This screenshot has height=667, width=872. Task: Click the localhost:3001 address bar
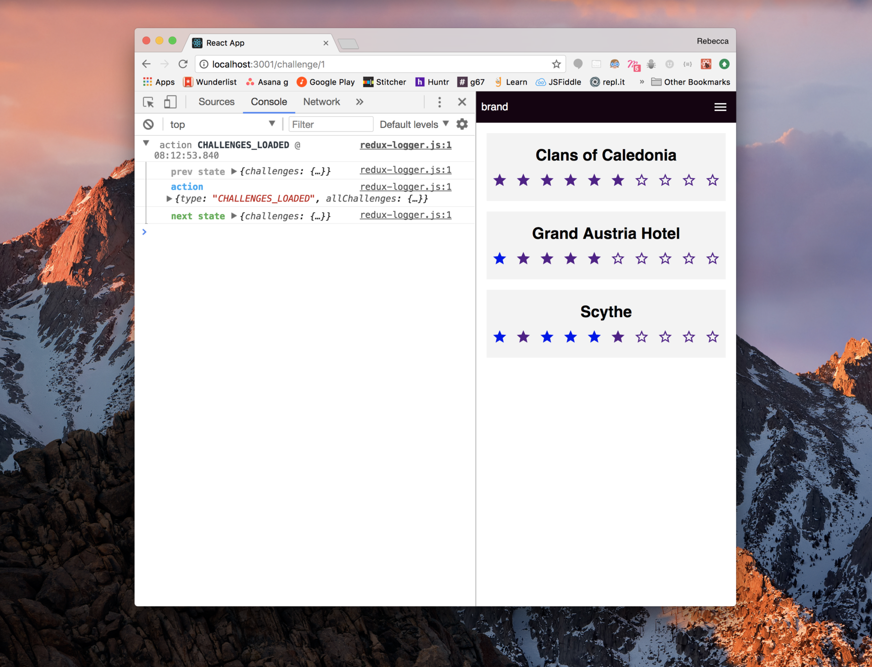[380, 64]
